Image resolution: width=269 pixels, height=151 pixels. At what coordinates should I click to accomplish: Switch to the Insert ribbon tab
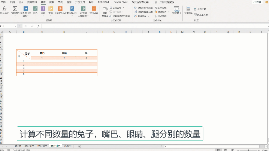click(21, 2)
